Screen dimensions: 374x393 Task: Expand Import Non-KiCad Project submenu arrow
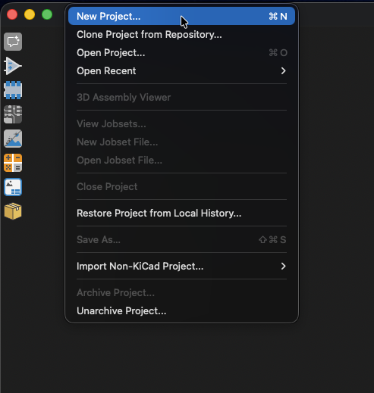(x=283, y=266)
